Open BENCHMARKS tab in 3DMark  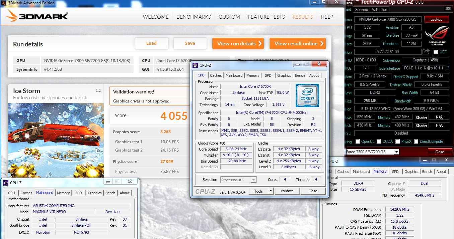pyautogui.click(x=194, y=17)
